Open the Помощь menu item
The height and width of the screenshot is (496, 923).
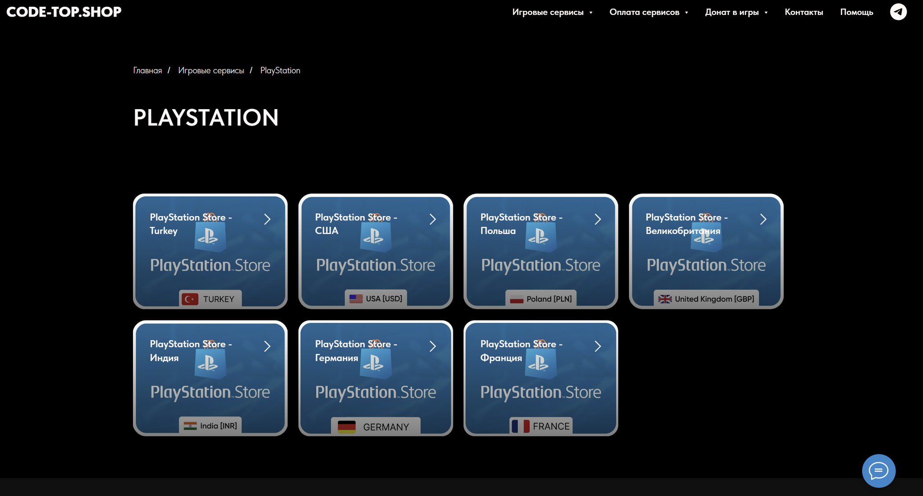click(856, 12)
